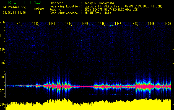This screenshot has height=110, width=174.
Task: Select the 1449 time axis label
Action: point(151,24)
